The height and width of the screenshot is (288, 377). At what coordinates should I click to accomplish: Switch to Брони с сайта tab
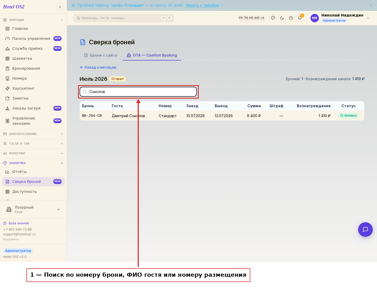[x=101, y=55]
